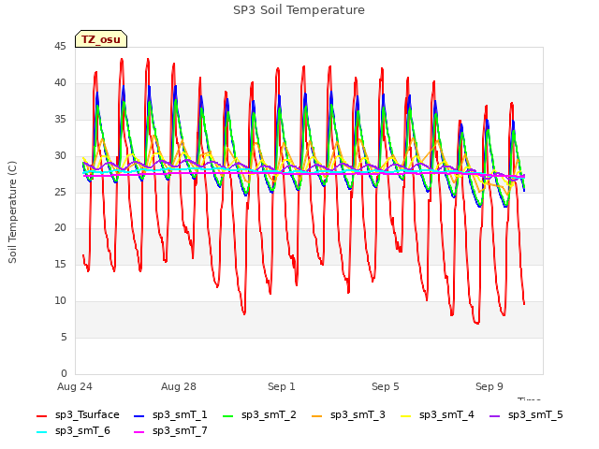Click the Aug 28 x-axis tick label
This screenshot has width=599, height=449.
(179, 386)
